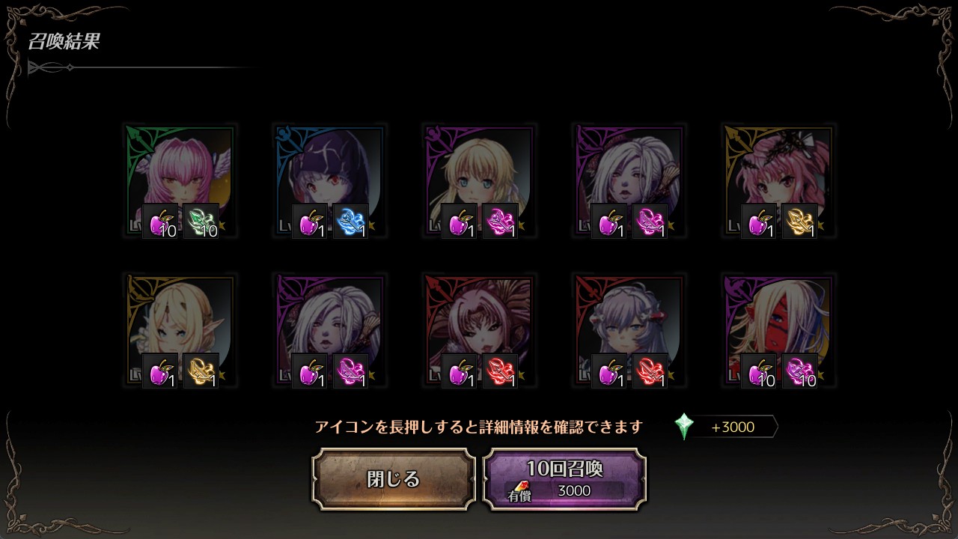Click the +3000 gem reward indicator
Screen dimensions: 958x539
[727, 427]
